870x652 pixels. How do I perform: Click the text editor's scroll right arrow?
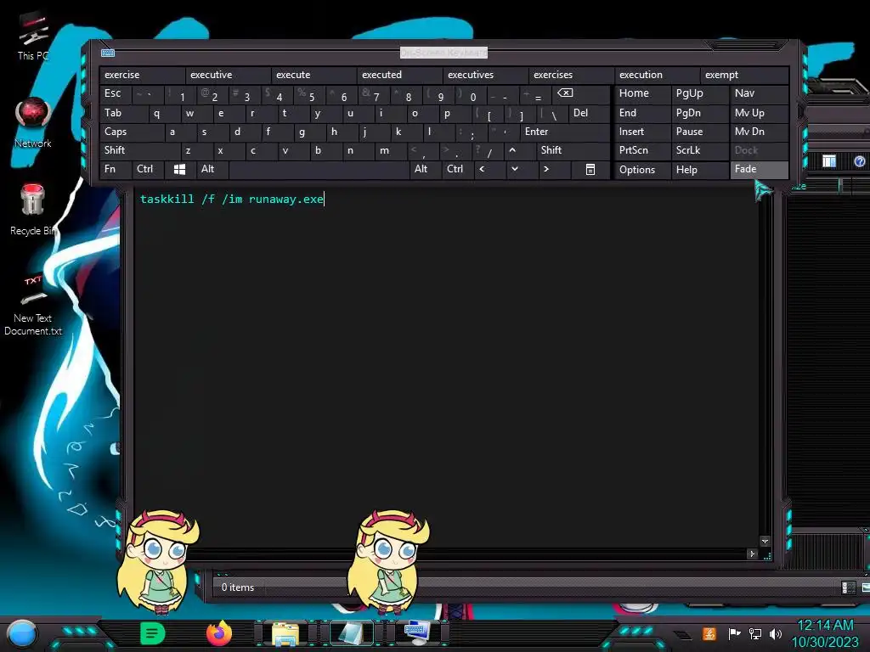752,554
